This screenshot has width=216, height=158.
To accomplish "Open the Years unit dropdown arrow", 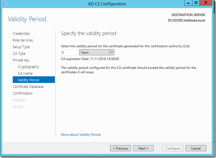I will click(112, 52).
